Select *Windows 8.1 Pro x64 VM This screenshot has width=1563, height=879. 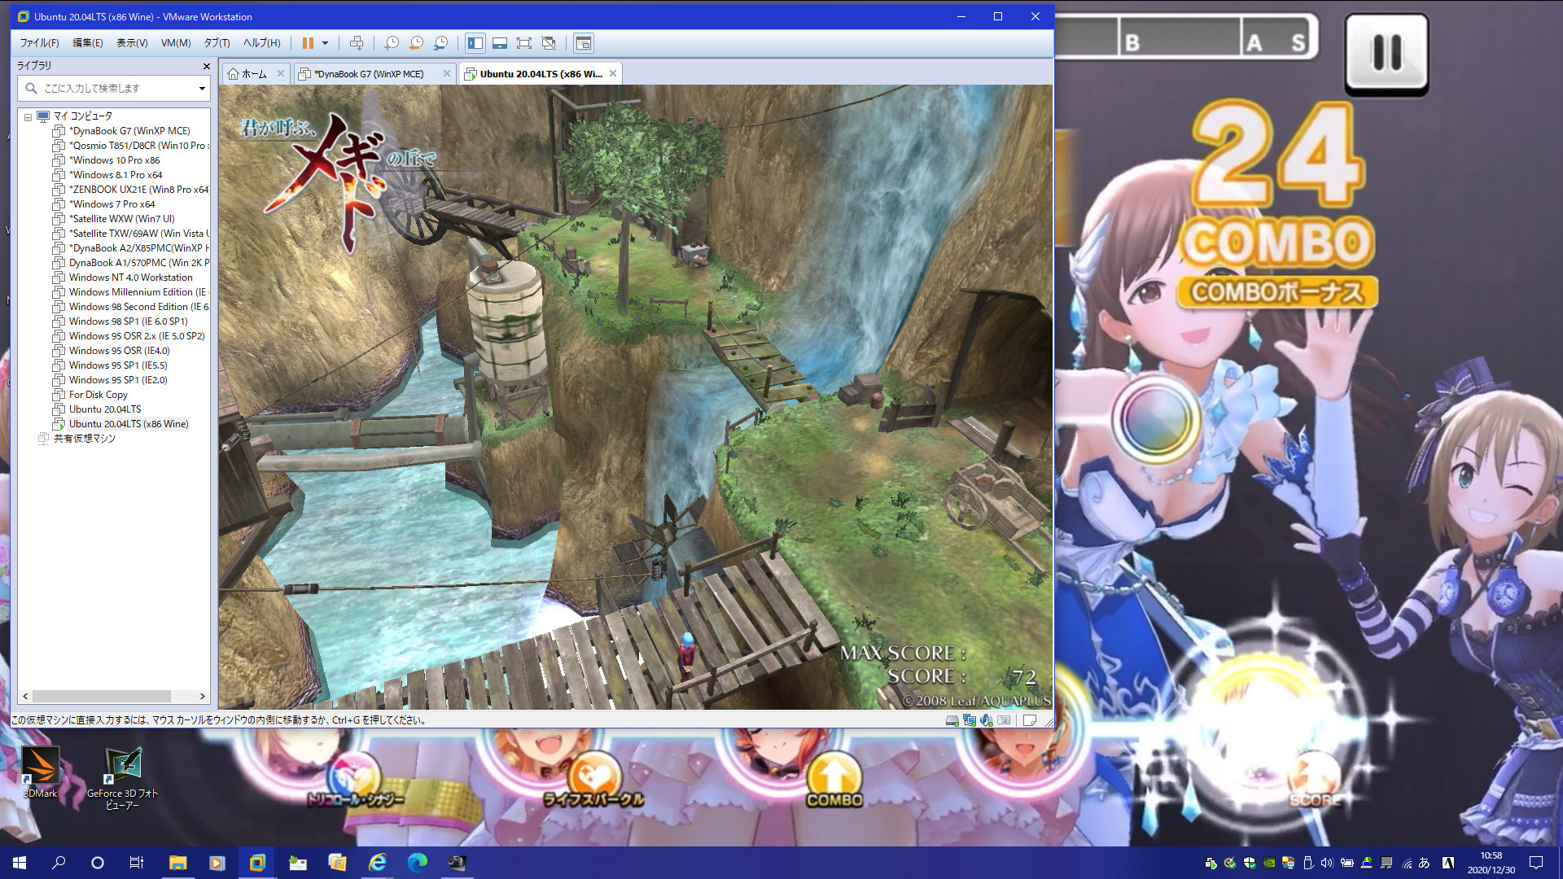(x=116, y=175)
